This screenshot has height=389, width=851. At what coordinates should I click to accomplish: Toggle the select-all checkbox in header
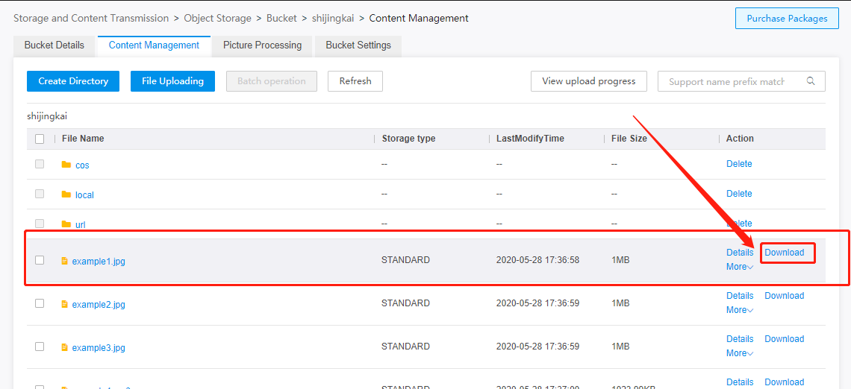(40, 139)
